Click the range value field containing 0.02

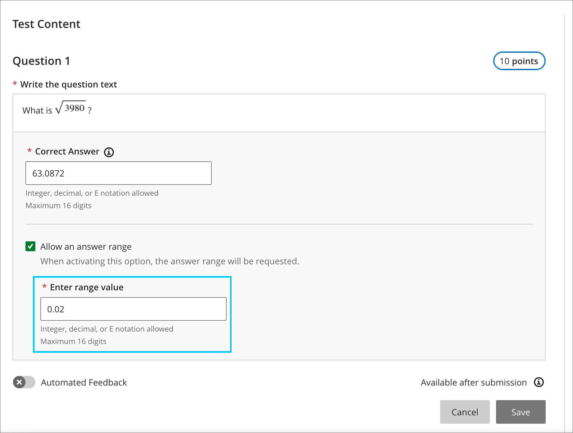tap(133, 309)
